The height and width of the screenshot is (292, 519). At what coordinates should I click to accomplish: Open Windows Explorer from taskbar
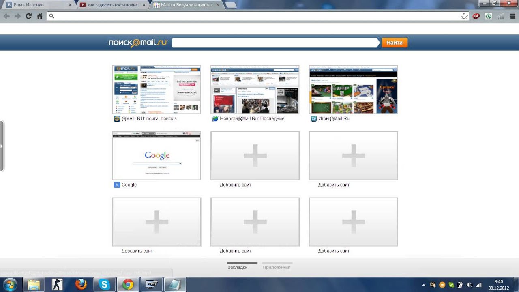(x=34, y=285)
